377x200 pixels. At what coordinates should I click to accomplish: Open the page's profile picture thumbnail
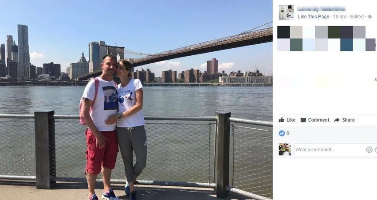tap(287, 12)
